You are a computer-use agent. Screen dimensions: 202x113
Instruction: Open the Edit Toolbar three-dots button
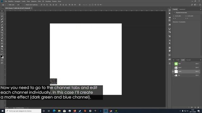click(x=2, y=52)
